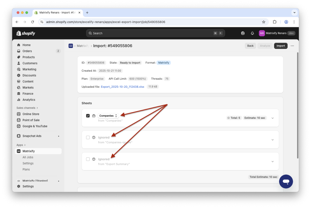Enable the ignored Export Summary sheet

pos(88,159)
